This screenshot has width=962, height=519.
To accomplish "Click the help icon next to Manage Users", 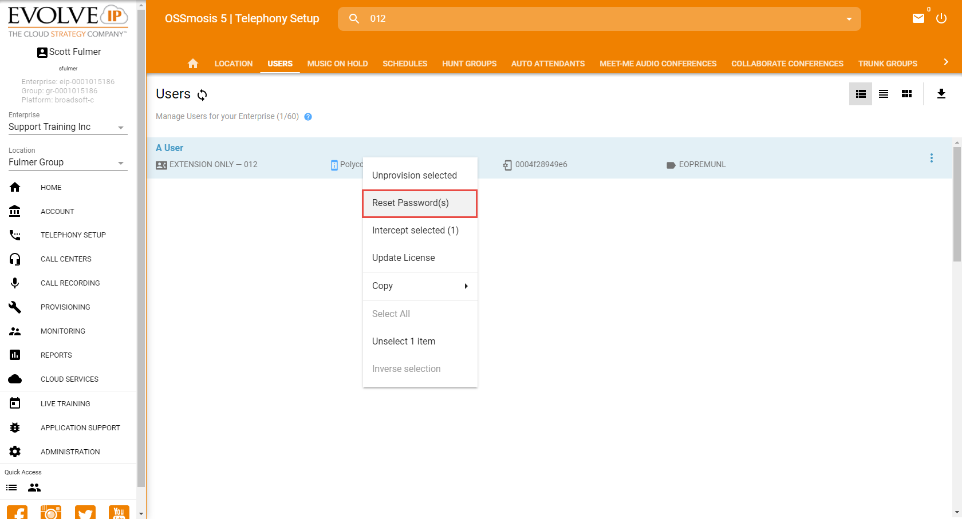I will tap(308, 117).
